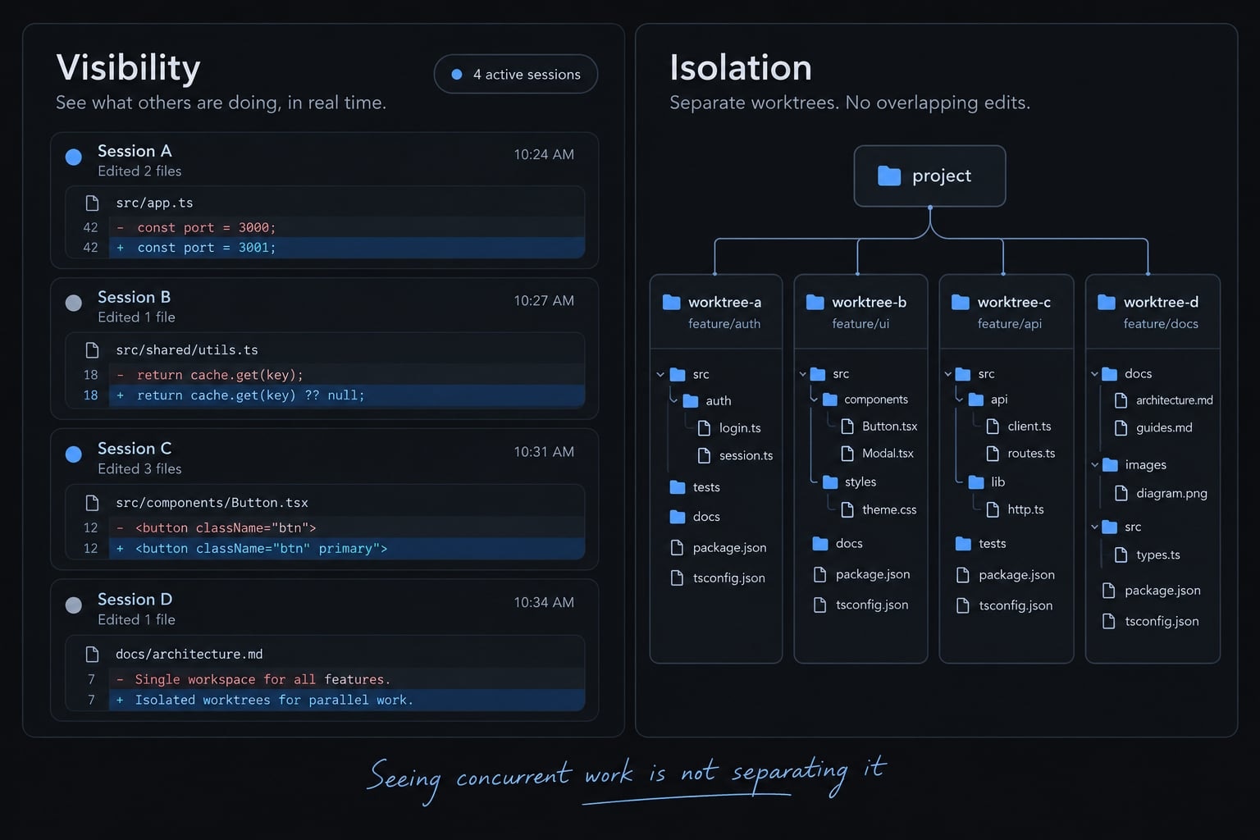The width and height of the screenshot is (1260, 840).
Task: Click the project folder icon
Action: pos(889,176)
